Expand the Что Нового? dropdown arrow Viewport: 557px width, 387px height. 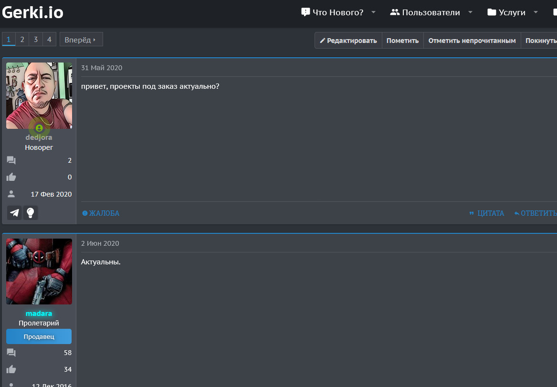point(374,12)
